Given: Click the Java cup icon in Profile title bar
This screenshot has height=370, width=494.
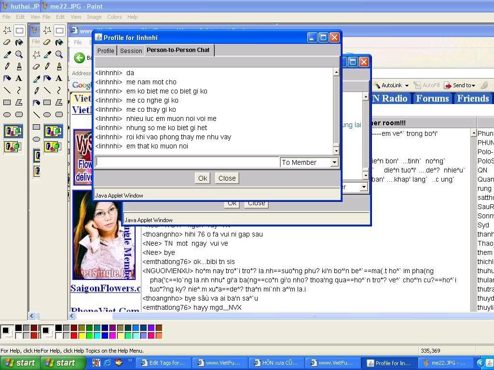Looking at the screenshot, I should point(98,38).
